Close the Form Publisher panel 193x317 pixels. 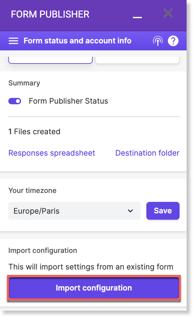168,13
